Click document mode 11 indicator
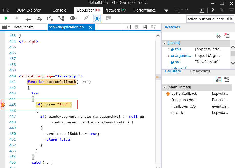 pyautogui.click(x=187, y=10)
